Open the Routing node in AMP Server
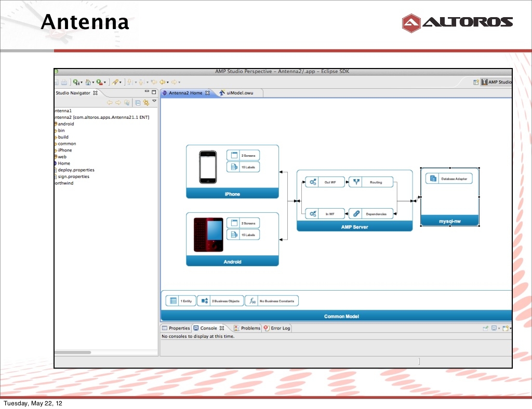The height and width of the screenshot is (409, 532). [371, 182]
